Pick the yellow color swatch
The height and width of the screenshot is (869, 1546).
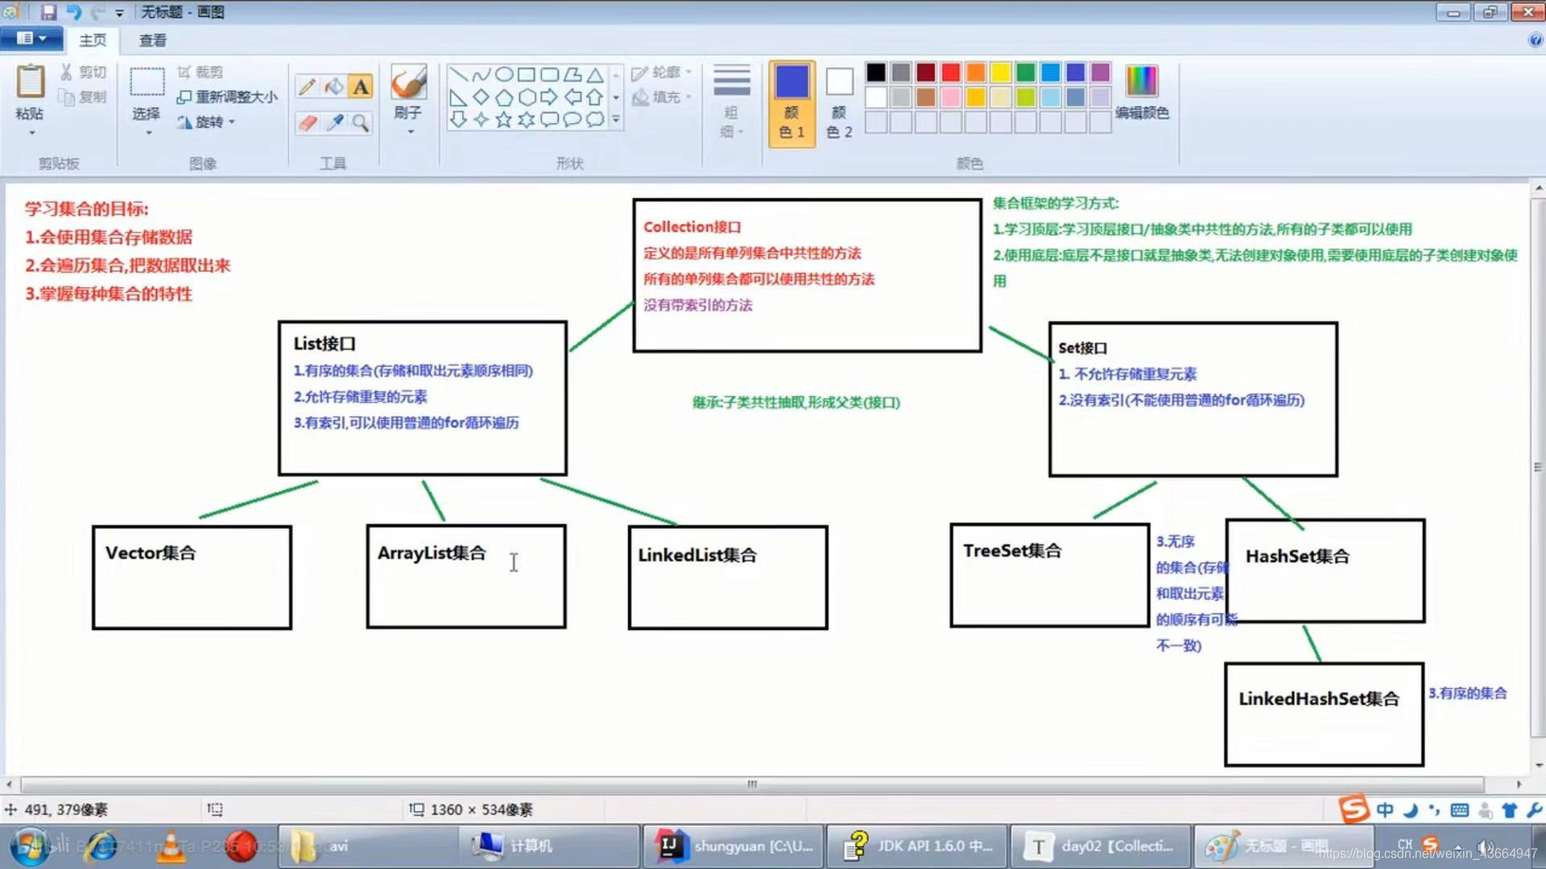[x=1001, y=72]
